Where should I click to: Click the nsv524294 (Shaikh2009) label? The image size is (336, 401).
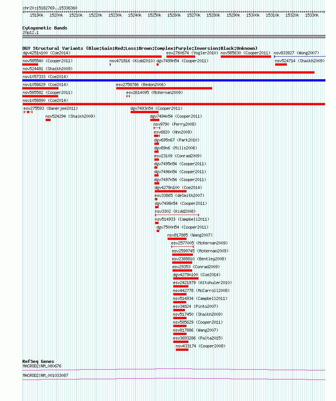[x=70, y=116]
